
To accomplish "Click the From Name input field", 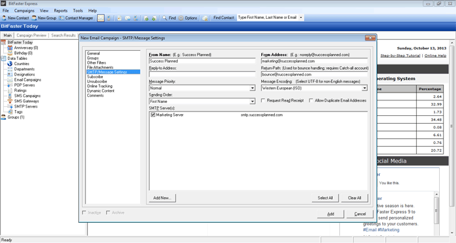I will pyautogui.click(x=202, y=61).
